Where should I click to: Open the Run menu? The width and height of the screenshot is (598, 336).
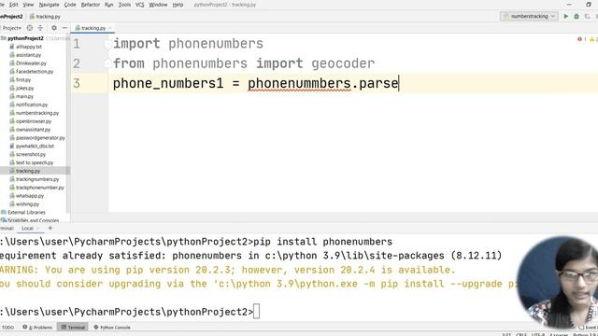coord(108,5)
